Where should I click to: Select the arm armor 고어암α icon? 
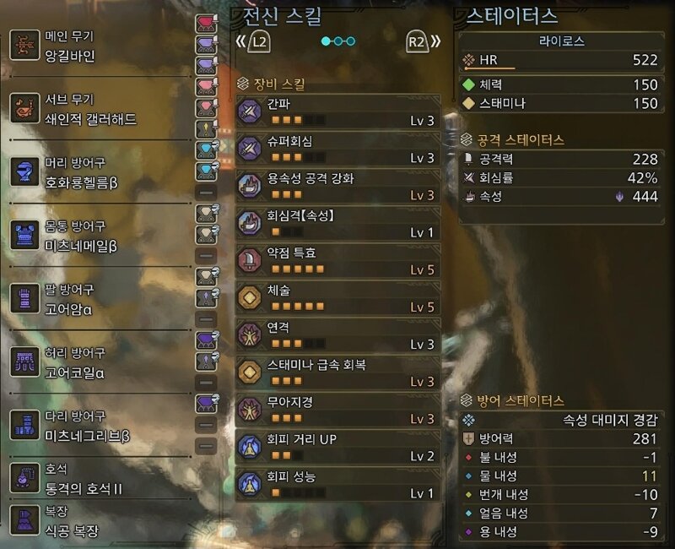(24, 298)
